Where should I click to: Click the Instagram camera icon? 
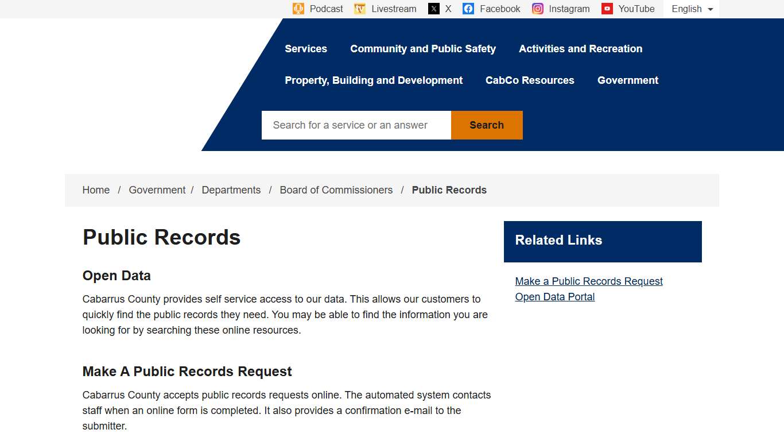pyautogui.click(x=537, y=9)
